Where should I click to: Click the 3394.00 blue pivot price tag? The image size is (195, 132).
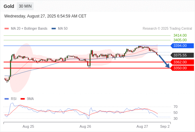pos(182,46)
